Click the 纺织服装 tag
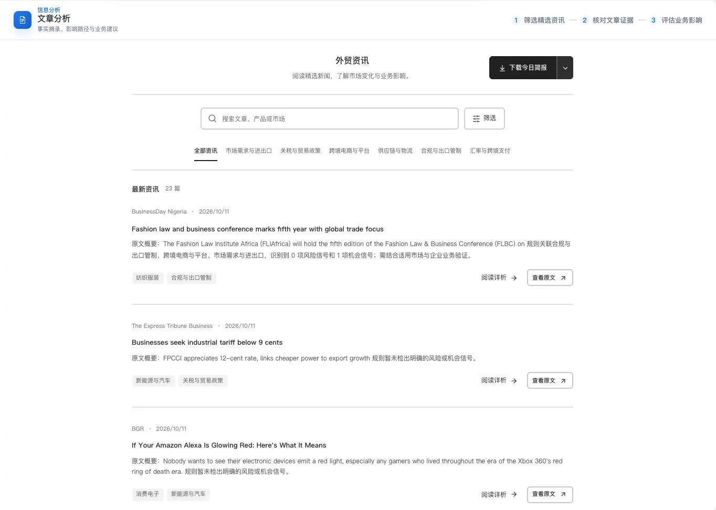The height and width of the screenshot is (510, 716). coord(148,278)
